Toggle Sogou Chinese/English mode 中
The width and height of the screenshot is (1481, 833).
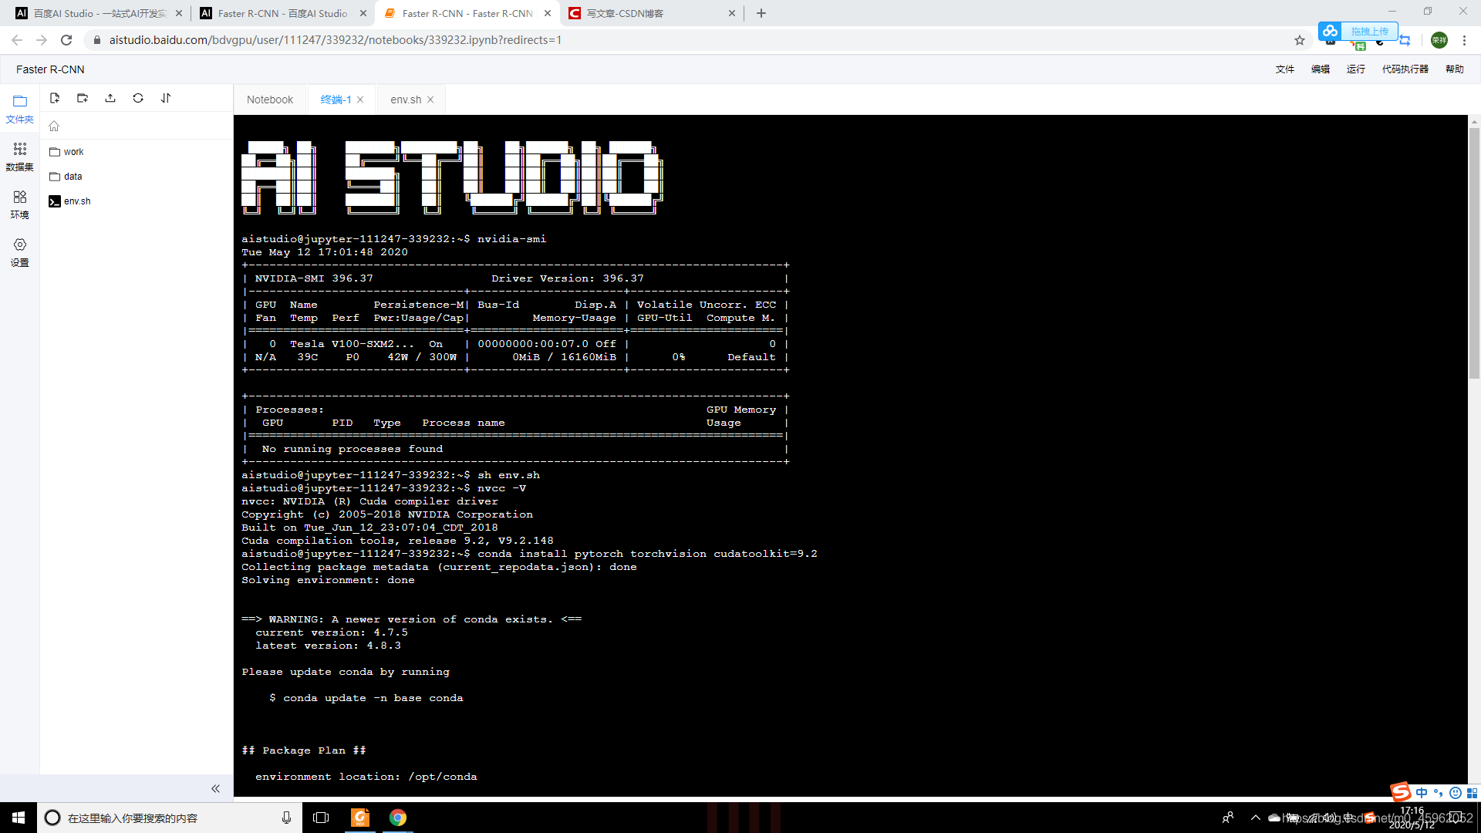(1422, 793)
